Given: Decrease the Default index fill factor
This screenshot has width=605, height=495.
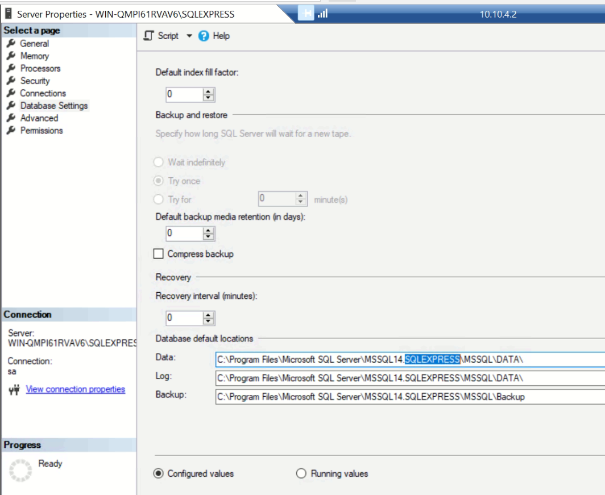Looking at the screenshot, I should pyautogui.click(x=208, y=98).
